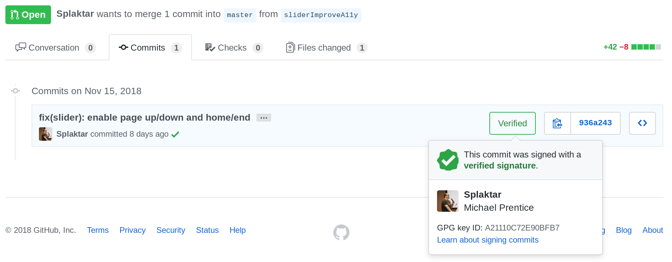Click the sliderImproveA11y branch label
The height and width of the screenshot is (262, 672).
pyautogui.click(x=321, y=15)
